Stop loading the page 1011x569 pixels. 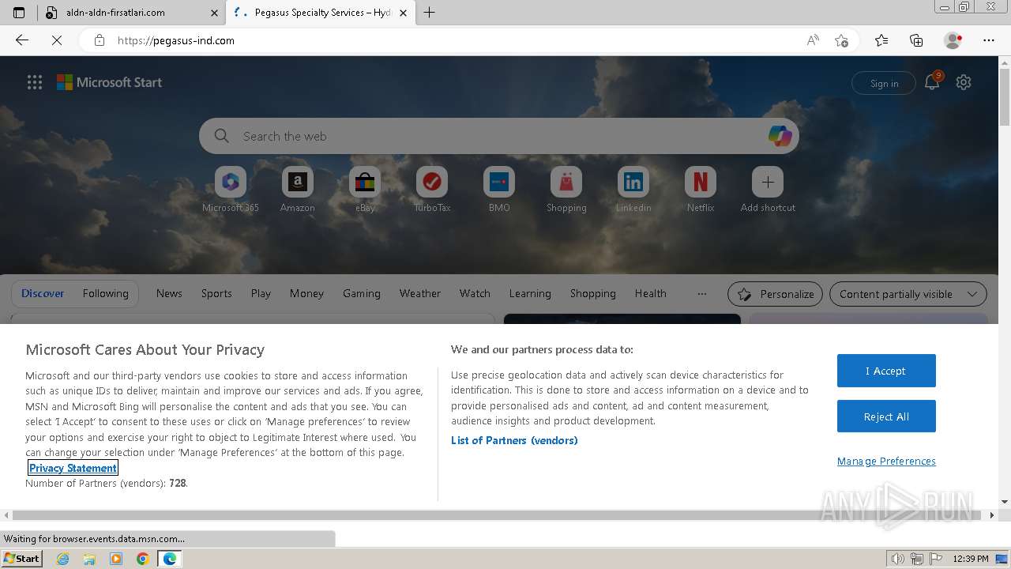(56, 40)
